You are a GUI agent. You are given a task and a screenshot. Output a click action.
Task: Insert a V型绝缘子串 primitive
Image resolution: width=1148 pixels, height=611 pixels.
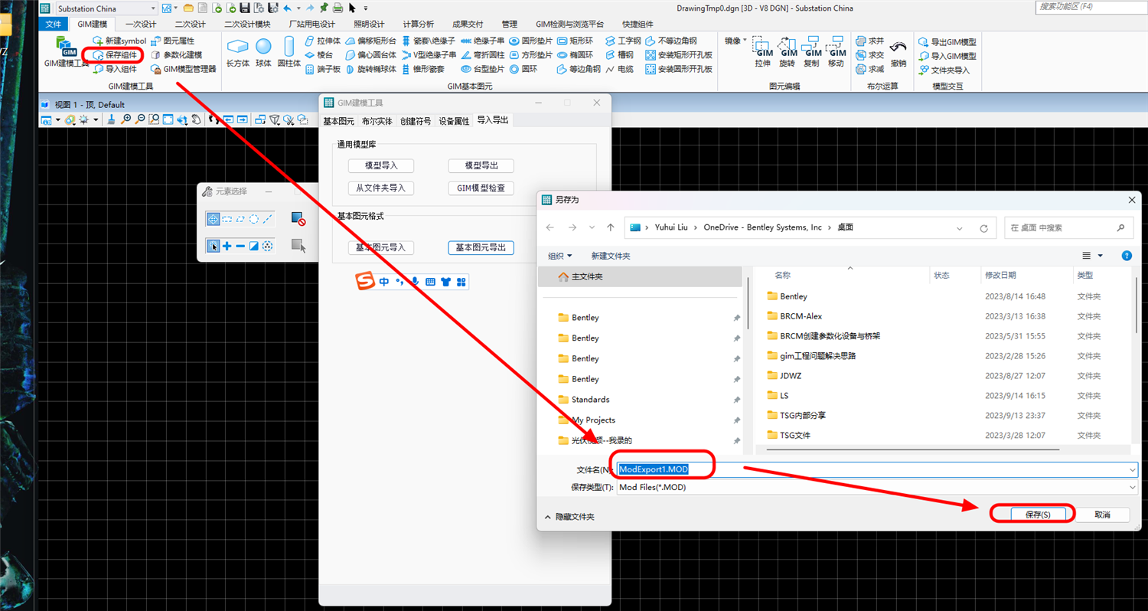click(x=429, y=55)
